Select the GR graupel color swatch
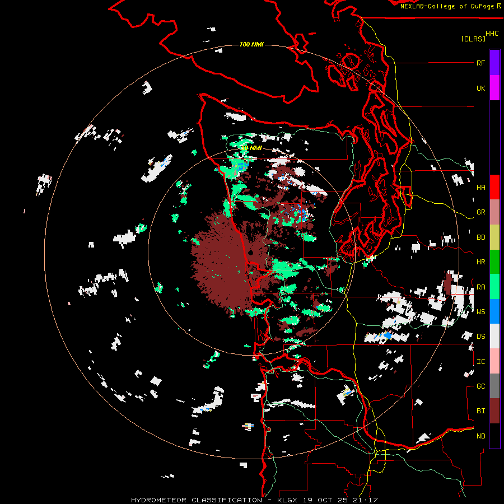 click(x=494, y=212)
